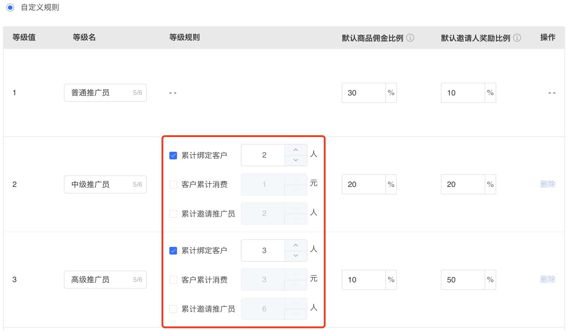Image resolution: width=569 pixels, height=331 pixels.
Task: Select the 自定义规则 radio button
Action: point(10,7)
